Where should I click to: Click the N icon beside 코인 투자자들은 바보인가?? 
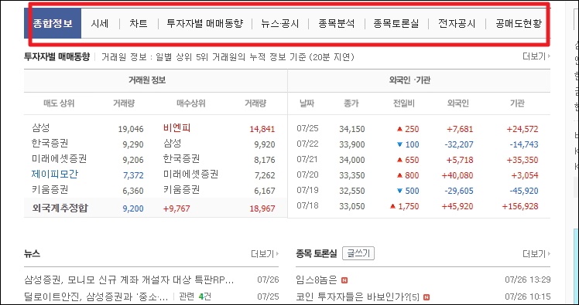pyautogui.click(x=427, y=297)
